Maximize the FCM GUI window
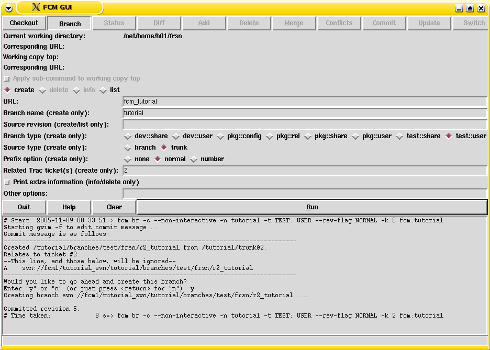The image size is (490, 350). point(470,8)
